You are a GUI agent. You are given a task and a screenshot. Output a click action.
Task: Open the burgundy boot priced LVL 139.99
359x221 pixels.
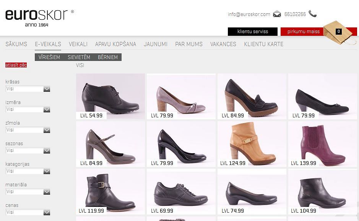322,143
